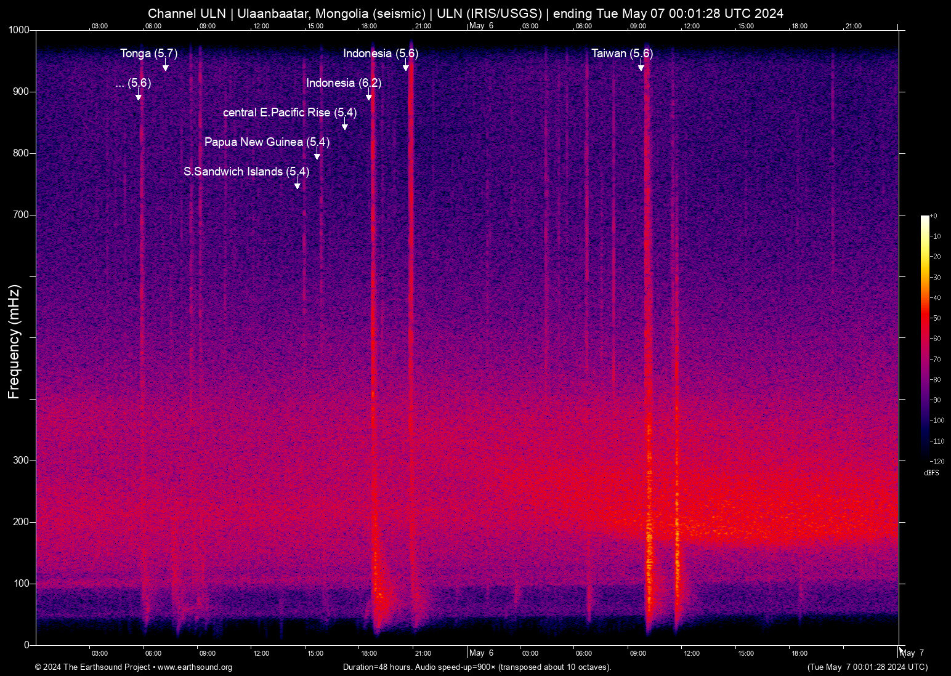The image size is (951, 676).
Task: Click the arrow marker below Tonga (5.7)
Action: click(x=165, y=66)
